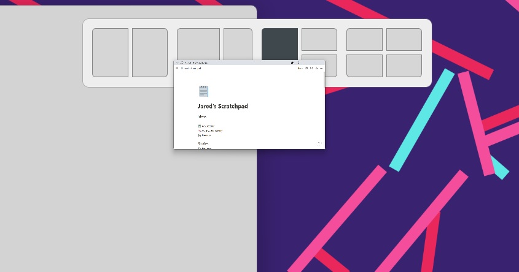This screenshot has height=272, width=519.
Task: Select the highlighted dark snap zone
Action: coord(279,44)
